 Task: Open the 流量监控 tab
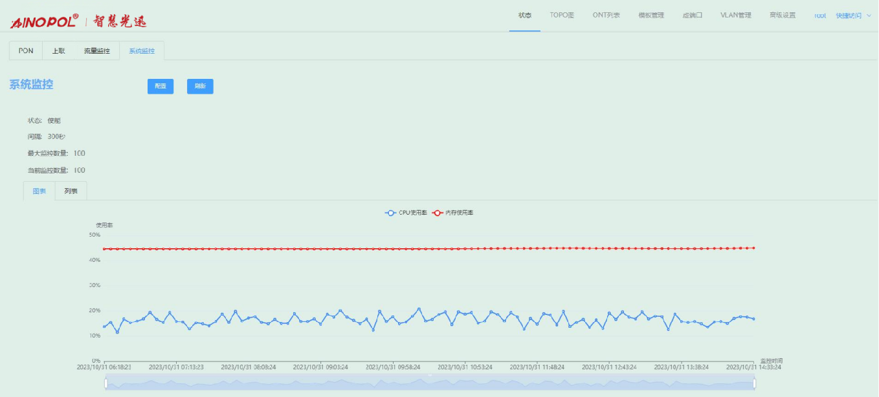point(96,51)
